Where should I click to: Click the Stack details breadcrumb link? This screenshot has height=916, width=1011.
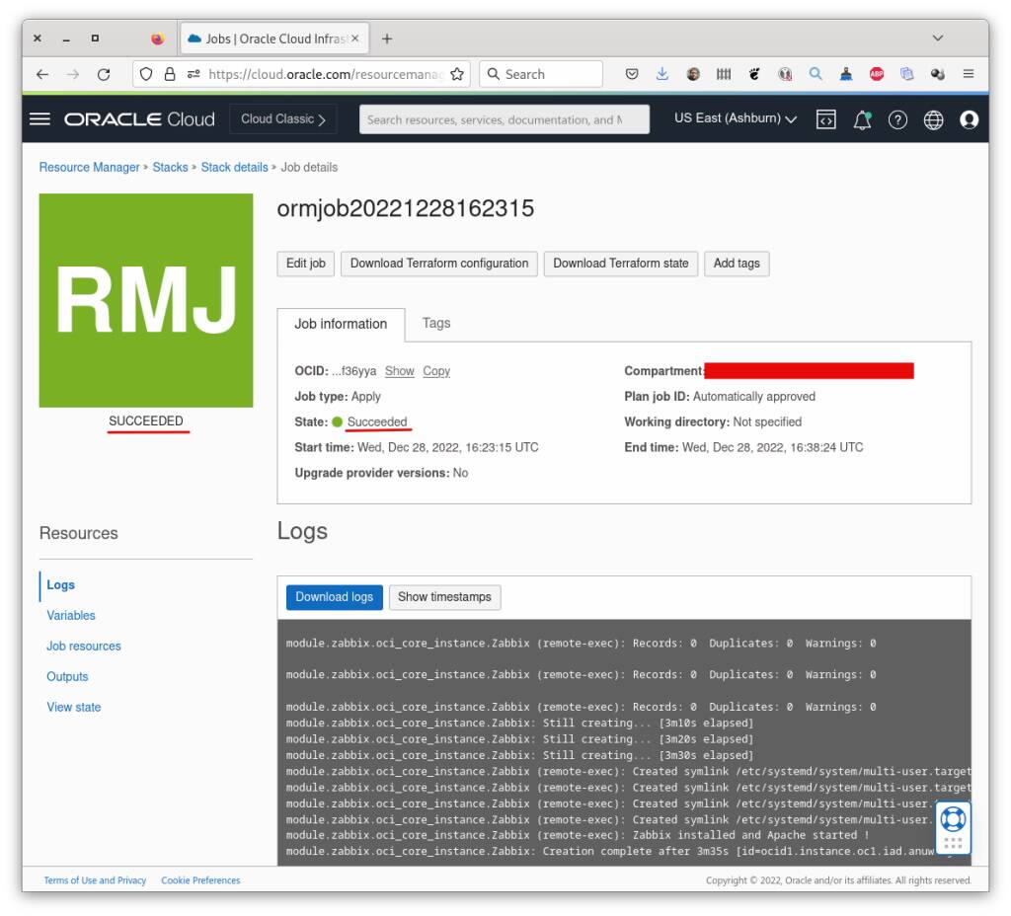[234, 167]
